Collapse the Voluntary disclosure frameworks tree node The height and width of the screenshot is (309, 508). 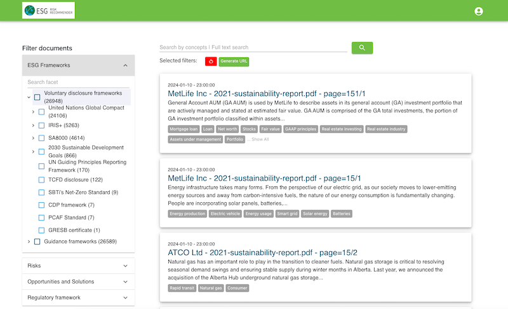[29, 97]
